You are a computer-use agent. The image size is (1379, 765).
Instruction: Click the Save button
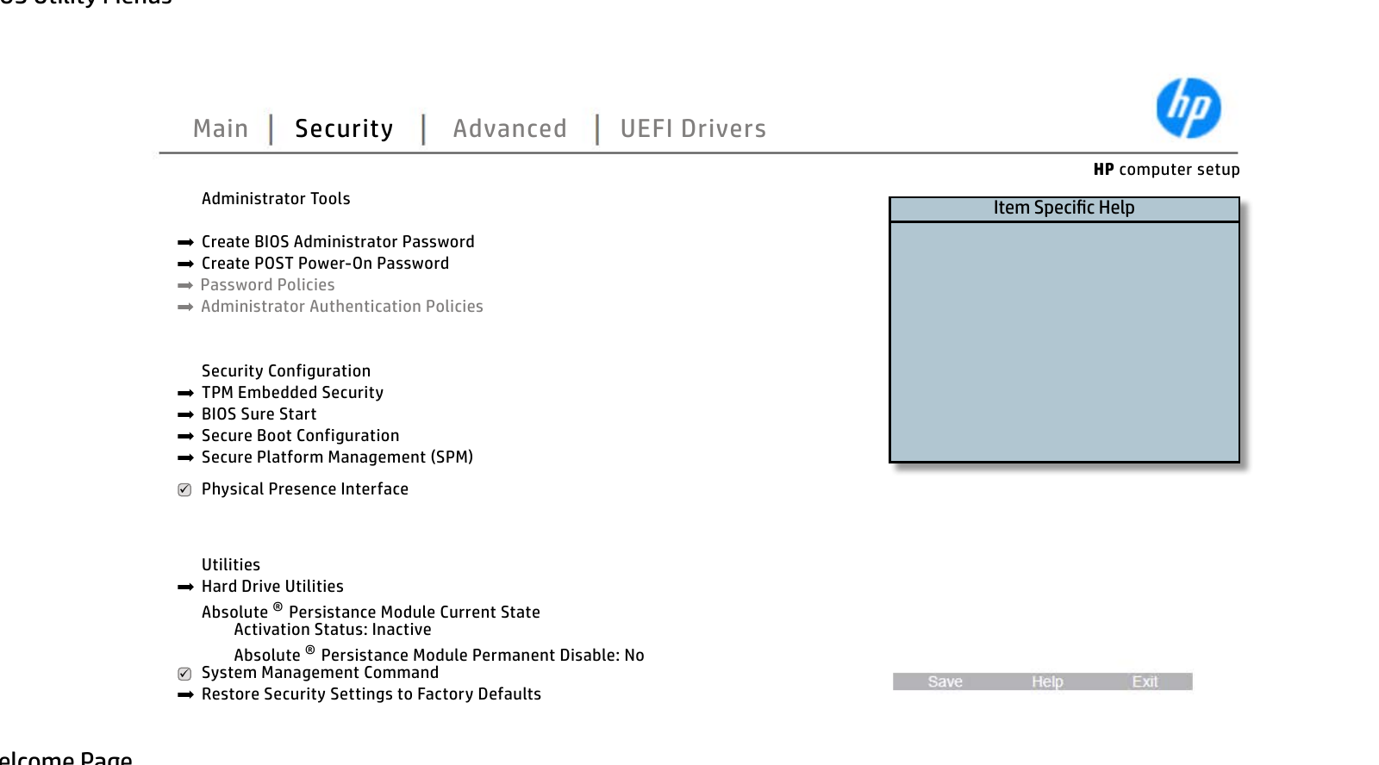(x=945, y=681)
